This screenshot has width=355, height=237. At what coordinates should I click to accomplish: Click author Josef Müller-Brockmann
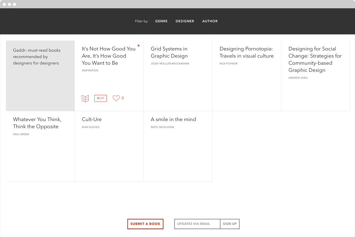(170, 63)
